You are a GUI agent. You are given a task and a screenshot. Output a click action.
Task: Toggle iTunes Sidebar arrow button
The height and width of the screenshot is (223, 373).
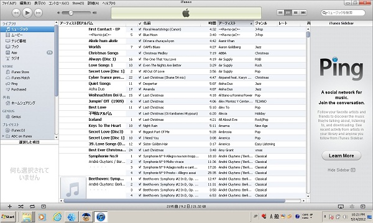click(363, 207)
